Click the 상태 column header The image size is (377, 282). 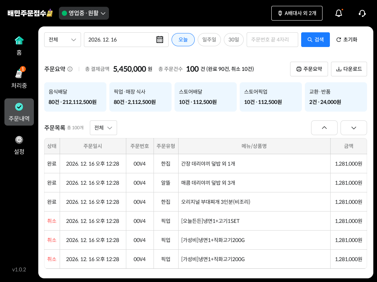(52, 146)
